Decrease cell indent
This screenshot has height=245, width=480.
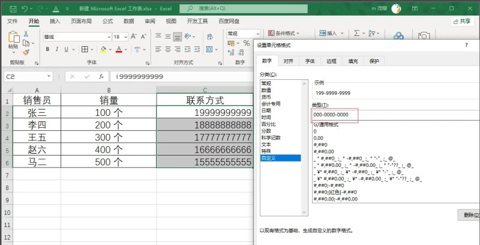click(188, 49)
